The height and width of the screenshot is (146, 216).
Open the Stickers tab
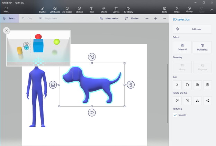coord(79,9)
